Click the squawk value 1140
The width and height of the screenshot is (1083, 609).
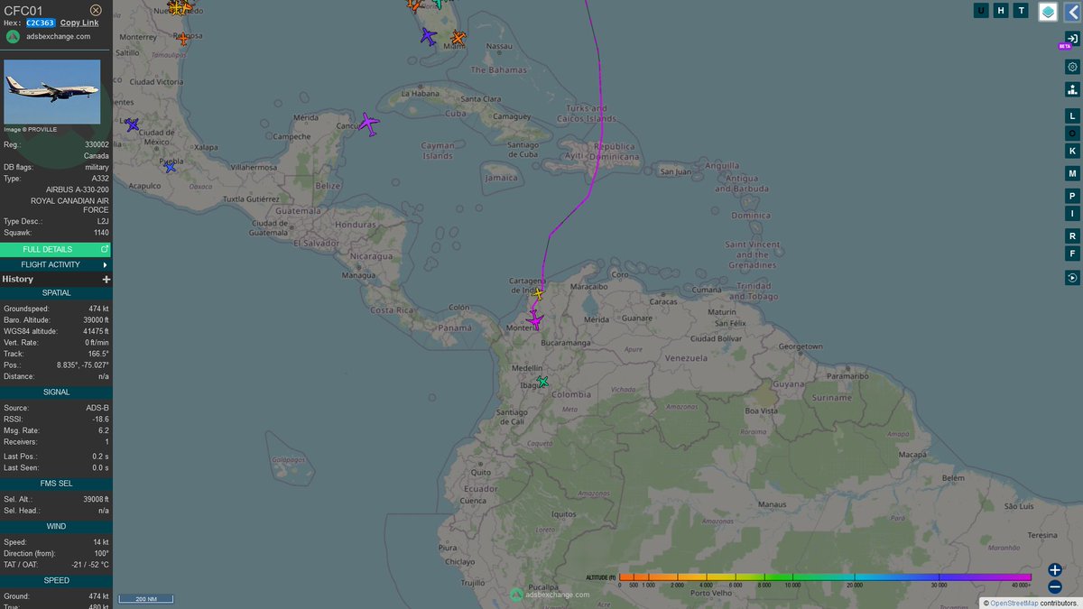[100, 233]
